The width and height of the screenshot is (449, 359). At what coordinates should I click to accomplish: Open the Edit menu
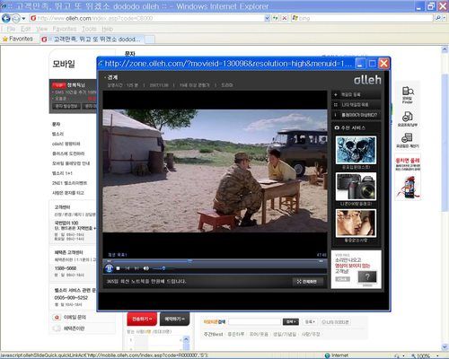pos(26,29)
